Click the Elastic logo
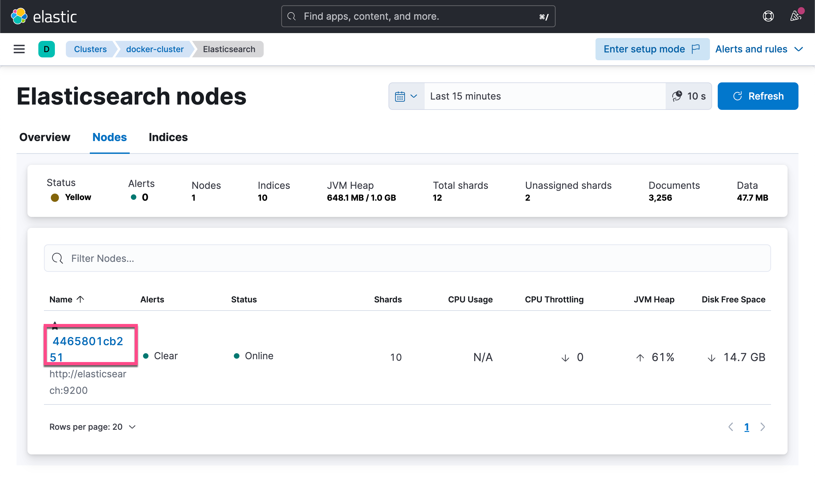This screenshot has height=485, width=815. click(44, 16)
